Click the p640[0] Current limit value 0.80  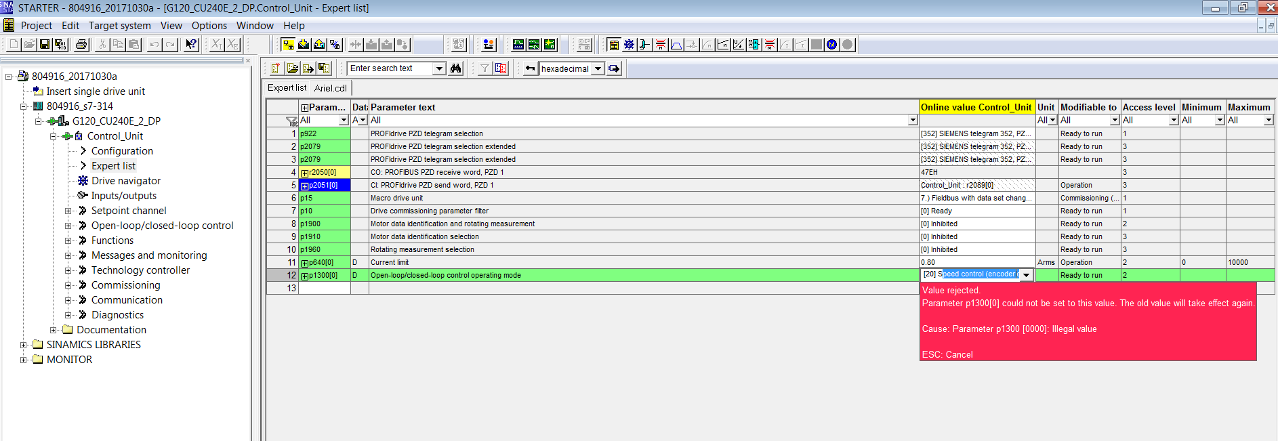click(977, 262)
